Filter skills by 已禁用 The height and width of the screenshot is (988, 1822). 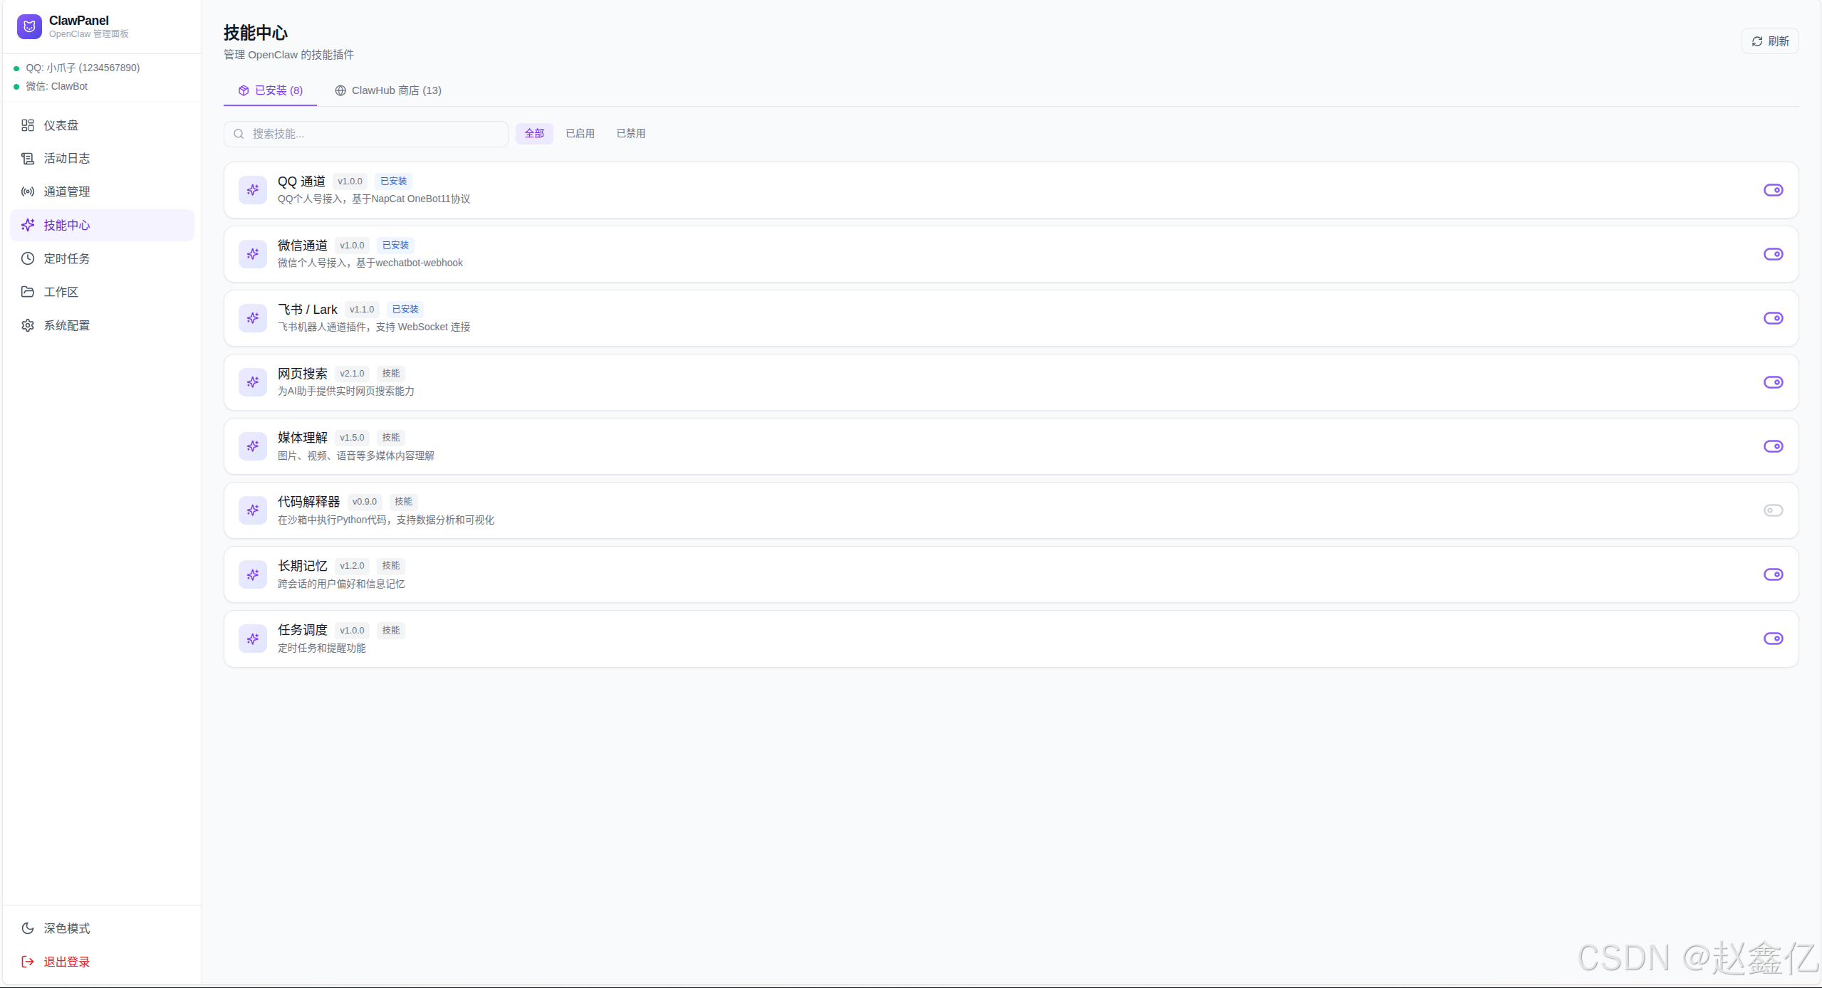click(630, 133)
